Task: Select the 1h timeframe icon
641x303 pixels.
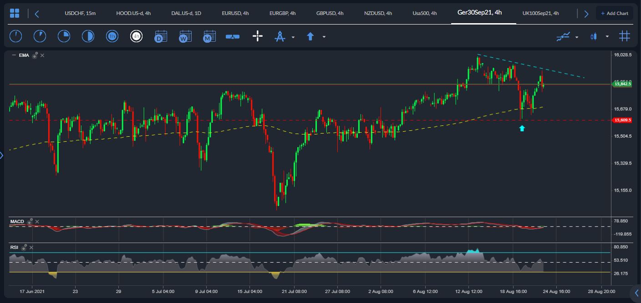Action: click(112, 36)
